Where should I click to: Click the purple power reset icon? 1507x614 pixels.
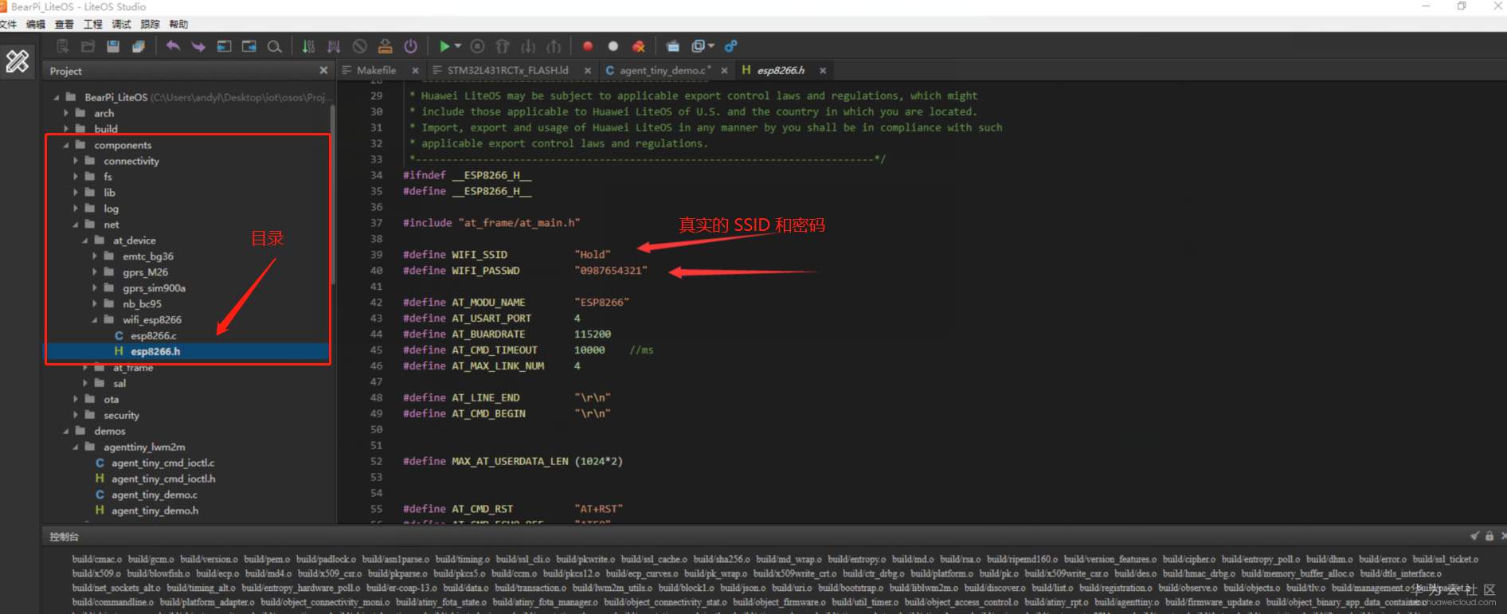[411, 46]
